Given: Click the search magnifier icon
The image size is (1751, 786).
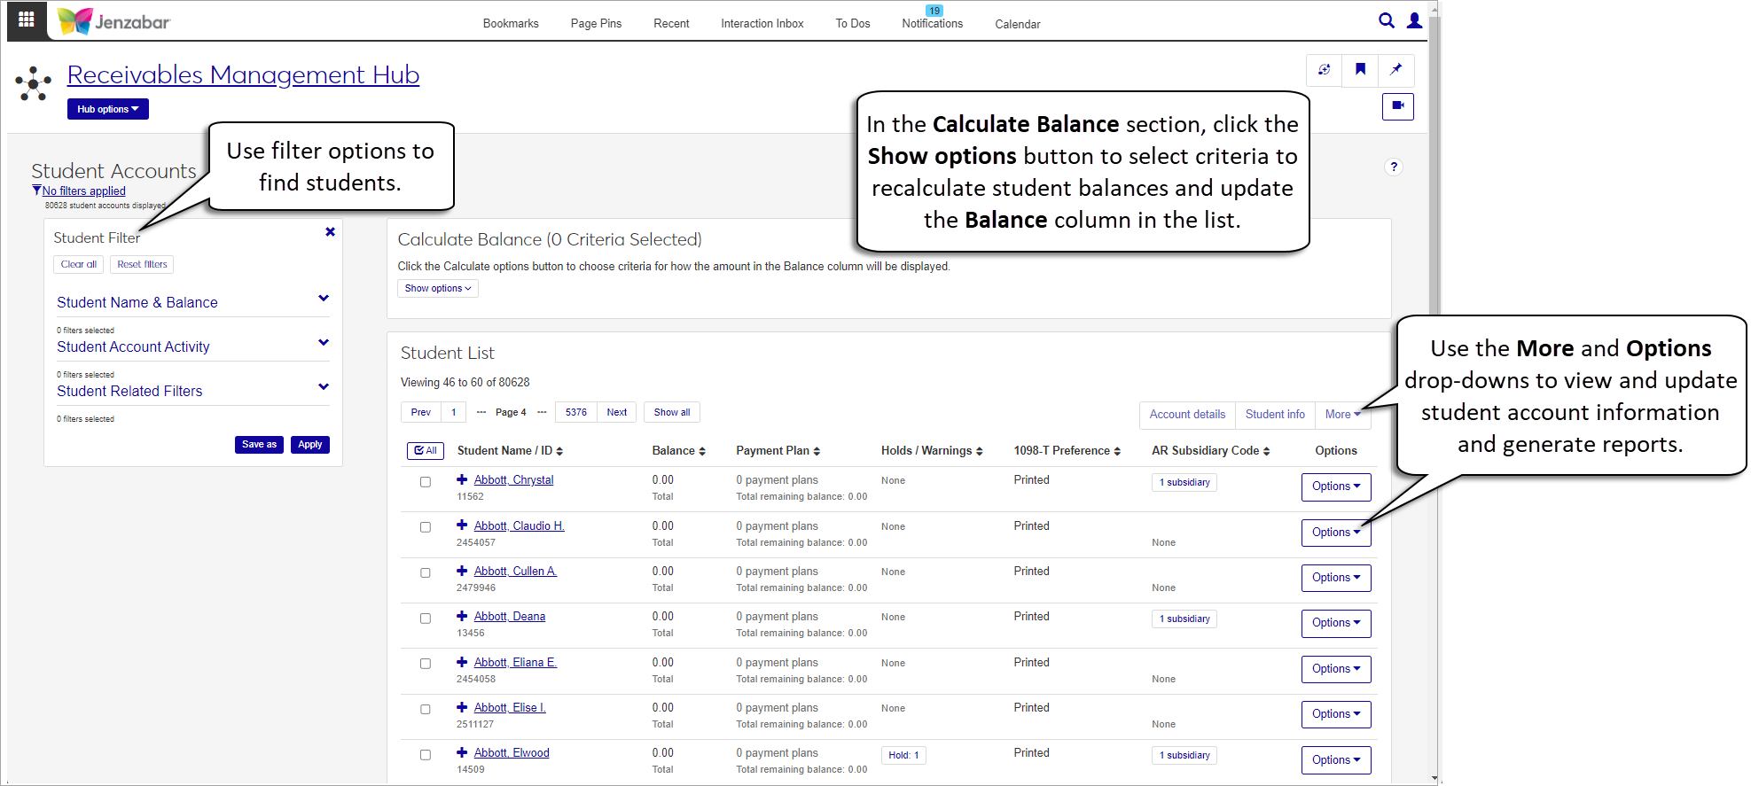Looking at the screenshot, I should 1386,20.
